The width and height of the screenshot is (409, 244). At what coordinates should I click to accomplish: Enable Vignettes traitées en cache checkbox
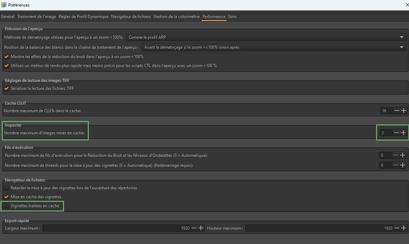tap(7, 206)
